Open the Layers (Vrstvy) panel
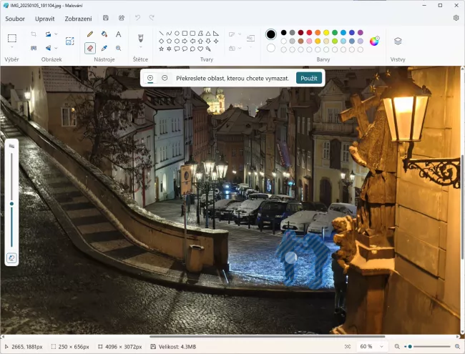 point(398,41)
